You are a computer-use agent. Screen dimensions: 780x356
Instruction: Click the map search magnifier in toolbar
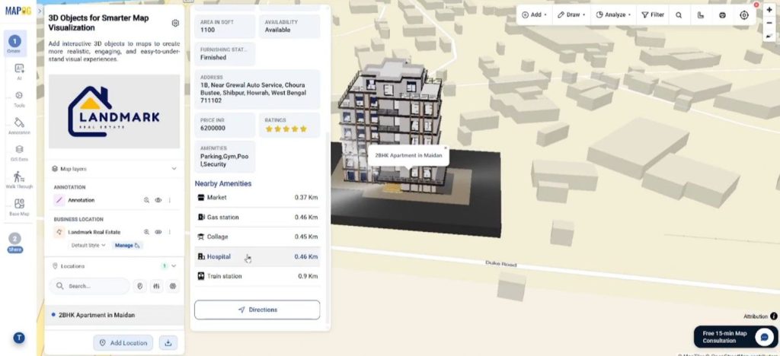[679, 15]
